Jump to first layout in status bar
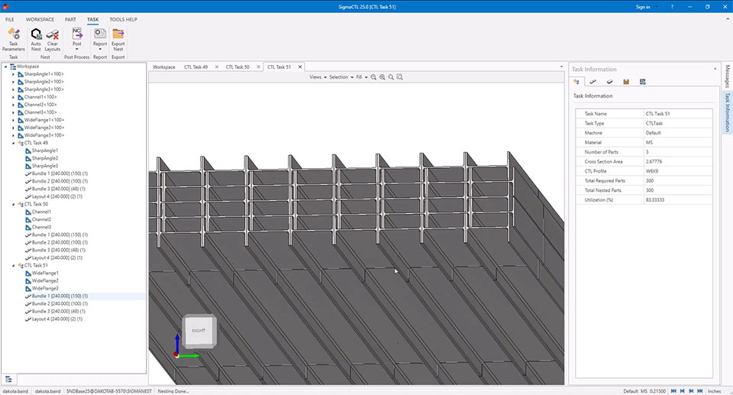The height and width of the screenshot is (395, 733). [x=673, y=390]
